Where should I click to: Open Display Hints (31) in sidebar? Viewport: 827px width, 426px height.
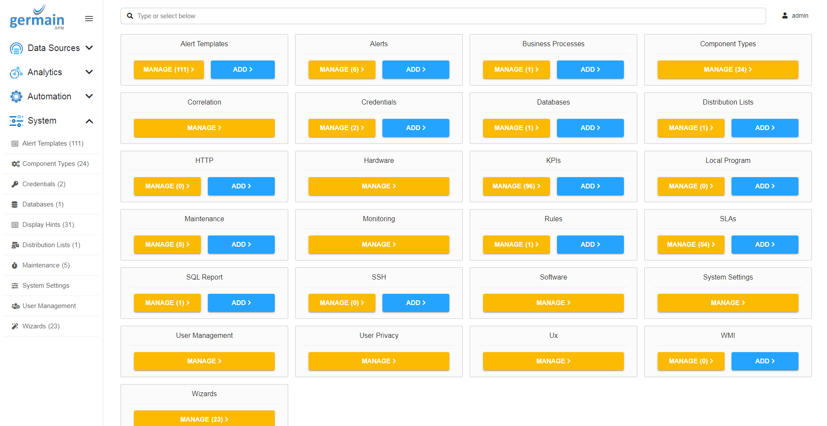pyautogui.click(x=48, y=225)
